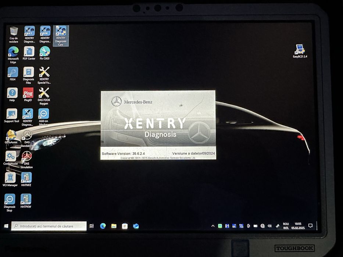This screenshot has width=343, height=257.
Task: Select the HHTPKW desktop icon
Action: pyautogui.click(x=26, y=201)
